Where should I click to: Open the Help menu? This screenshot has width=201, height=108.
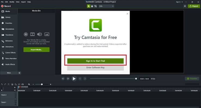[29, 2]
